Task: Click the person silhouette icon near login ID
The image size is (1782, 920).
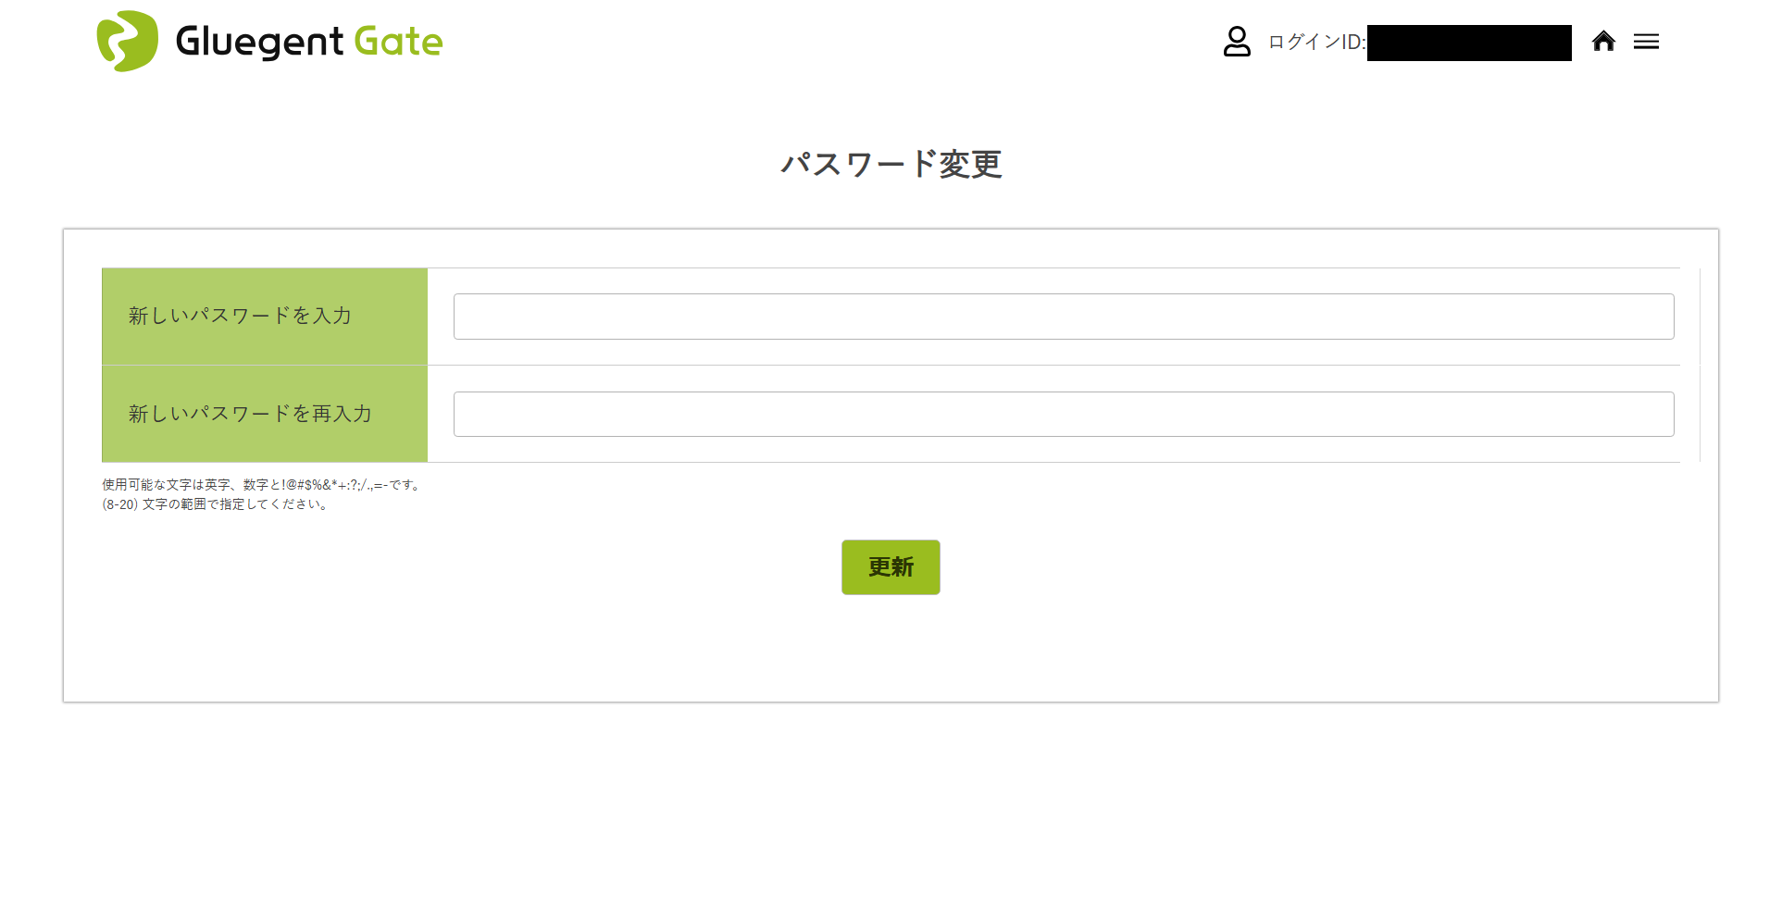Action: point(1237,41)
